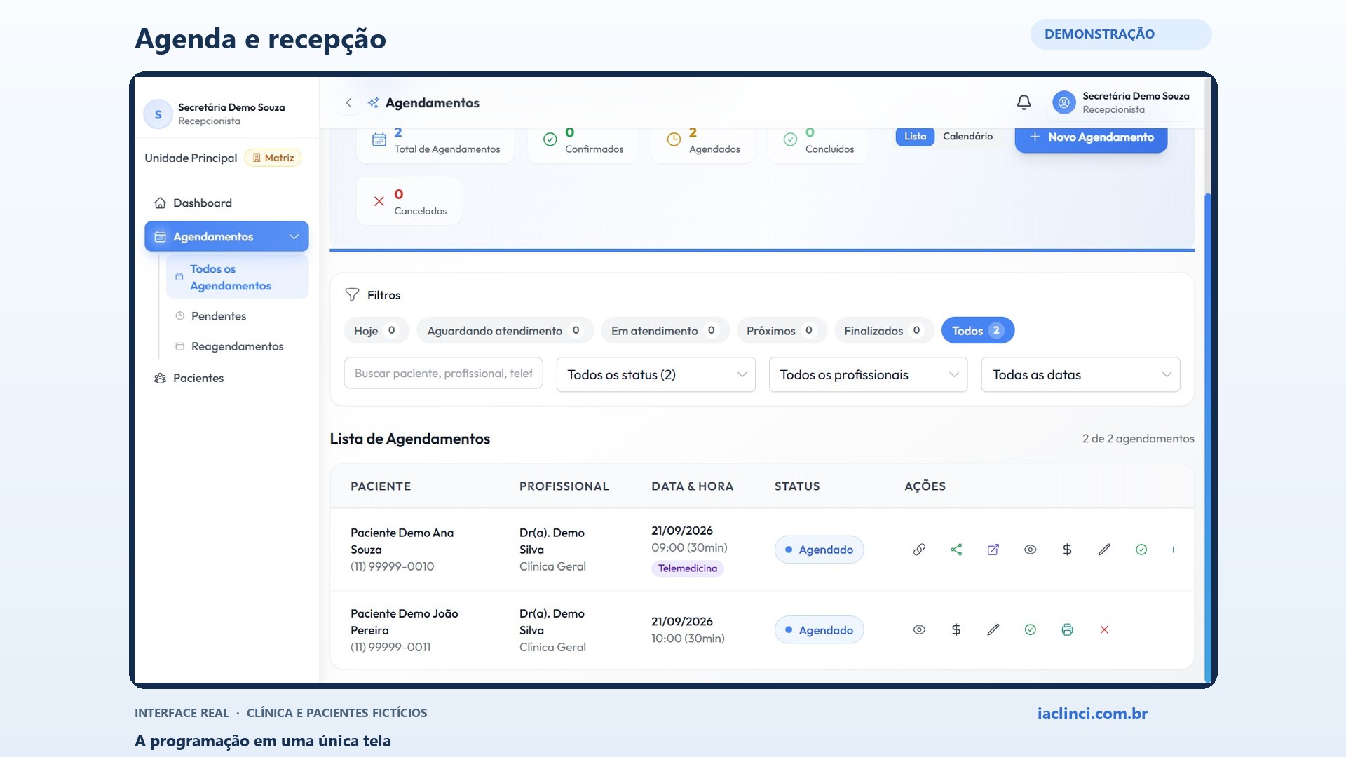The height and width of the screenshot is (757, 1346).
Task: Open the Todos os status dropdown
Action: (x=656, y=374)
